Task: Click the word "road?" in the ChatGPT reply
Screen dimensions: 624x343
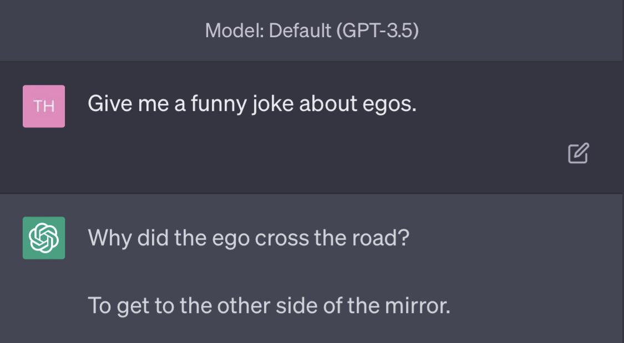Action: click(x=381, y=238)
